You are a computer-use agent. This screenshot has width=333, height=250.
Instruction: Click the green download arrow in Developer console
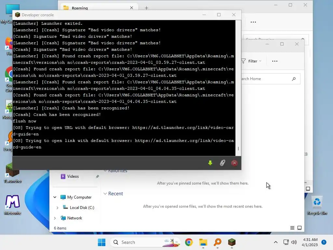click(210, 163)
